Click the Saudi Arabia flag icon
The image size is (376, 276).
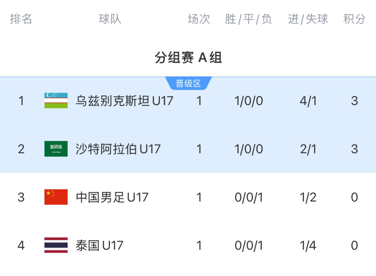coord(56,149)
